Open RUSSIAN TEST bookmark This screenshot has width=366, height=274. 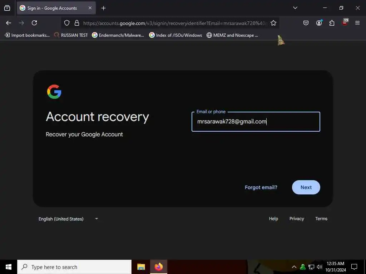point(71,35)
